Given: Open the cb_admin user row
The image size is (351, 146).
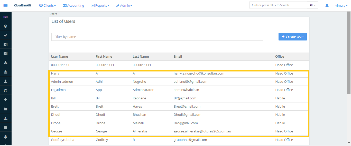Looking at the screenshot, I should tap(58, 90).
